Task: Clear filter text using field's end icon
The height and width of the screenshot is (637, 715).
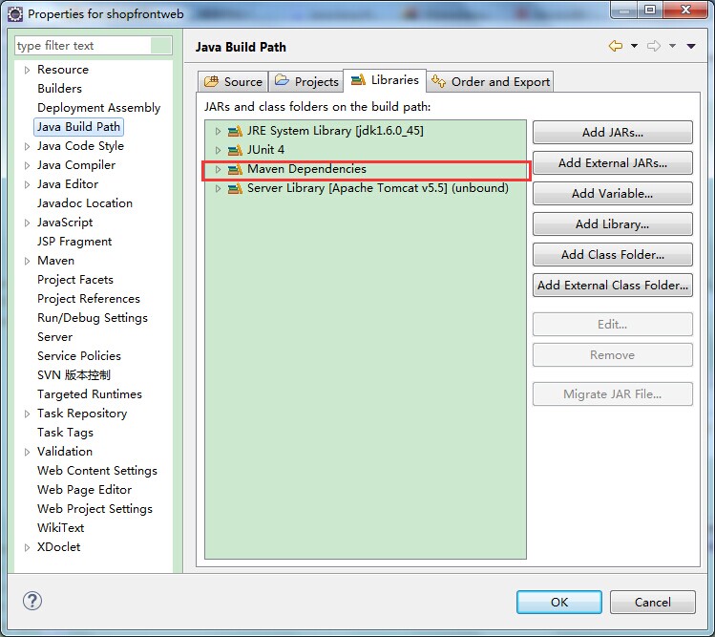Action: [x=161, y=46]
